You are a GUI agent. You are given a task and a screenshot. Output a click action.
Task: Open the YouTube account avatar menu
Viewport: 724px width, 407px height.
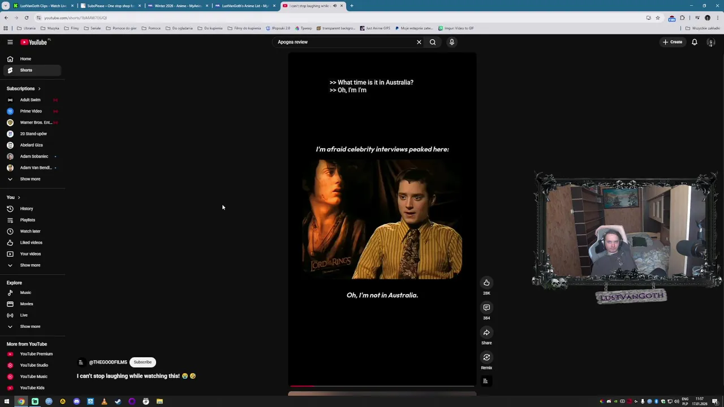coord(711,42)
